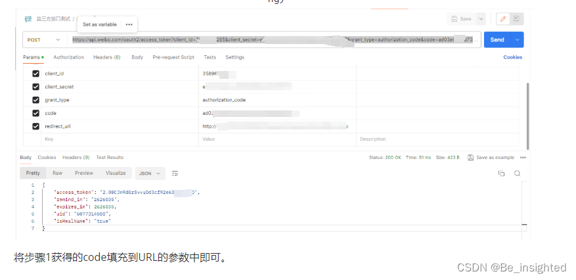Click the copy response icon

[501, 174]
